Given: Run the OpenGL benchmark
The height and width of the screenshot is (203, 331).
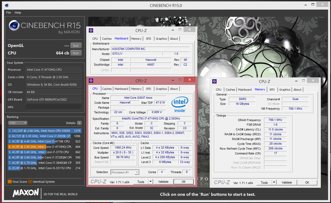Looking at the screenshot, I should (x=76, y=46).
